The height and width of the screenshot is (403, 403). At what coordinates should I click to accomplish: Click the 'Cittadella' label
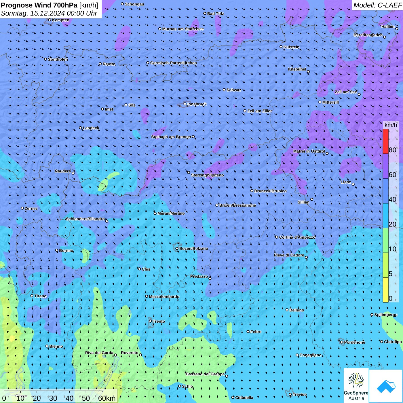[244, 398]
